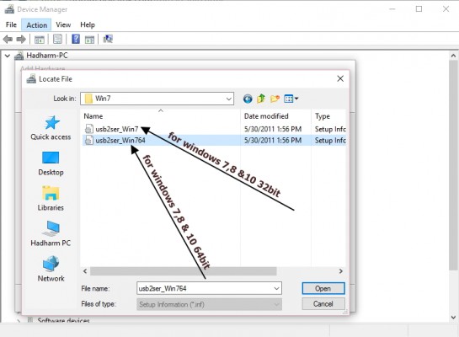The image size is (459, 337).
Task: Go up one folder level icon
Action: click(x=261, y=99)
